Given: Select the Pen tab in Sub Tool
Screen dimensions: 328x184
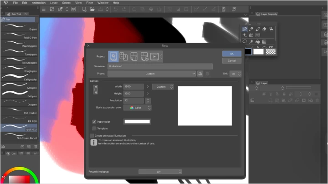Looking at the screenshot, I should tap(18, 20).
